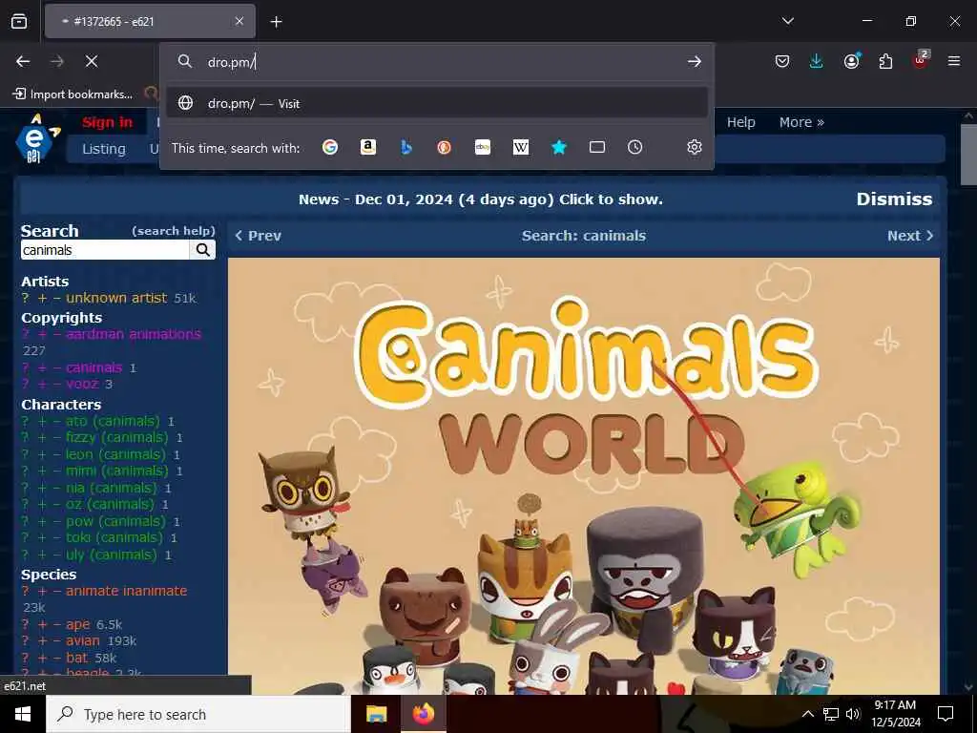The width and height of the screenshot is (977, 733).
Task: Open search settings gear in the address dropdown
Action: click(695, 147)
